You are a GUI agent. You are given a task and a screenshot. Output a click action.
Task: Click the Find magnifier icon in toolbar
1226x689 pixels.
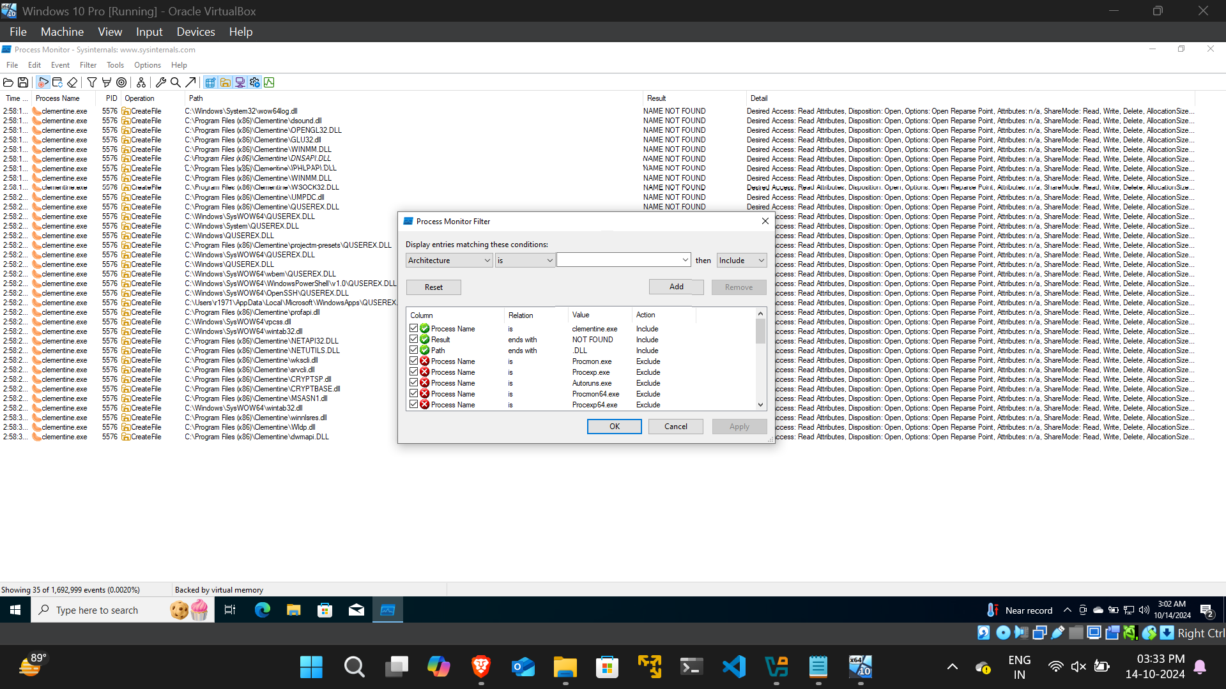coord(175,82)
